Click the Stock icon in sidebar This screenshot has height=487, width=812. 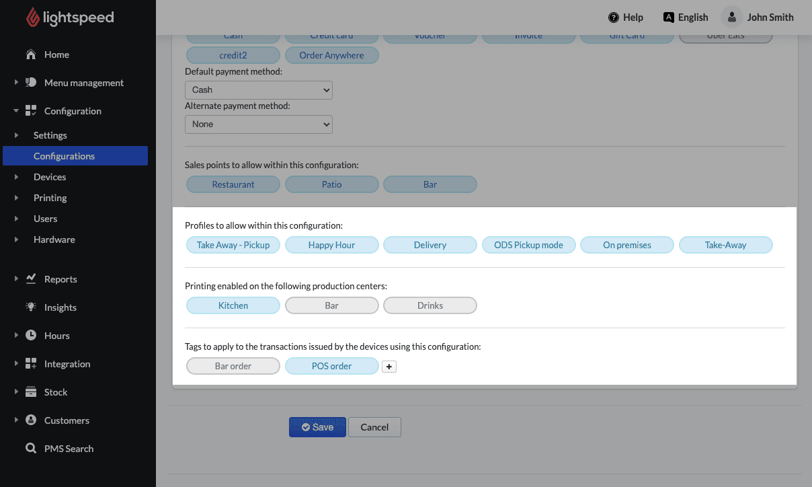(x=31, y=392)
